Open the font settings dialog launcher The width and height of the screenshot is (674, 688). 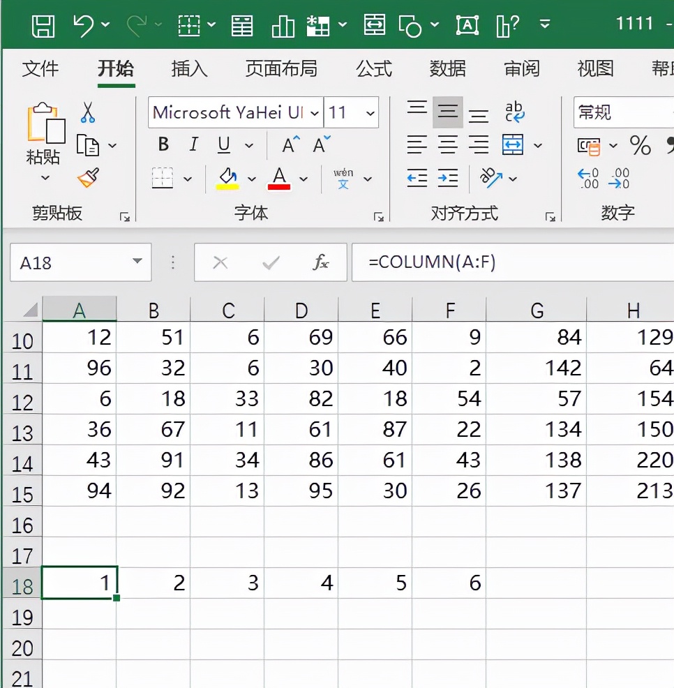click(378, 217)
